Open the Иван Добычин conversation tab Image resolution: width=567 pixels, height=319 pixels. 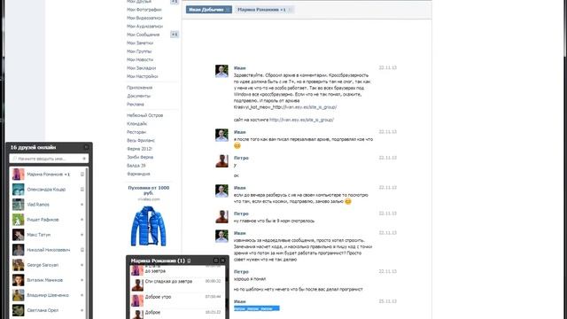point(206,10)
